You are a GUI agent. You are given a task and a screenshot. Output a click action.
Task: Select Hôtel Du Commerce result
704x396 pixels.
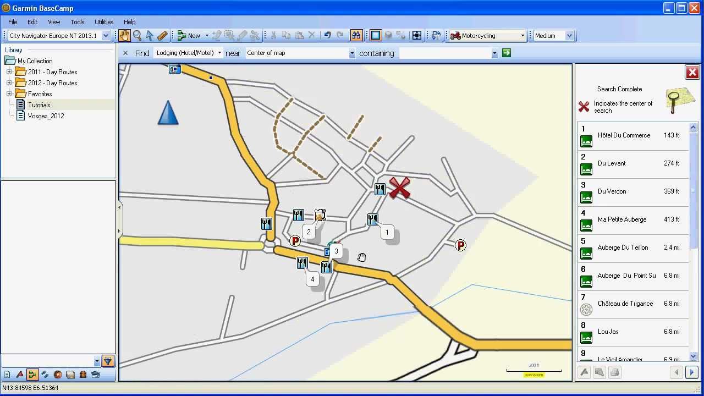click(632, 136)
